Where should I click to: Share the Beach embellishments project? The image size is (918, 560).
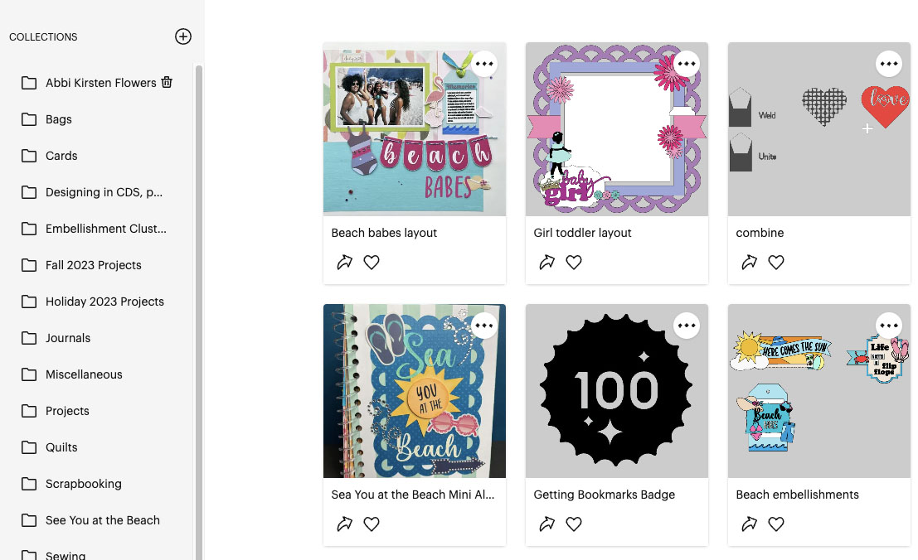point(749,524)
